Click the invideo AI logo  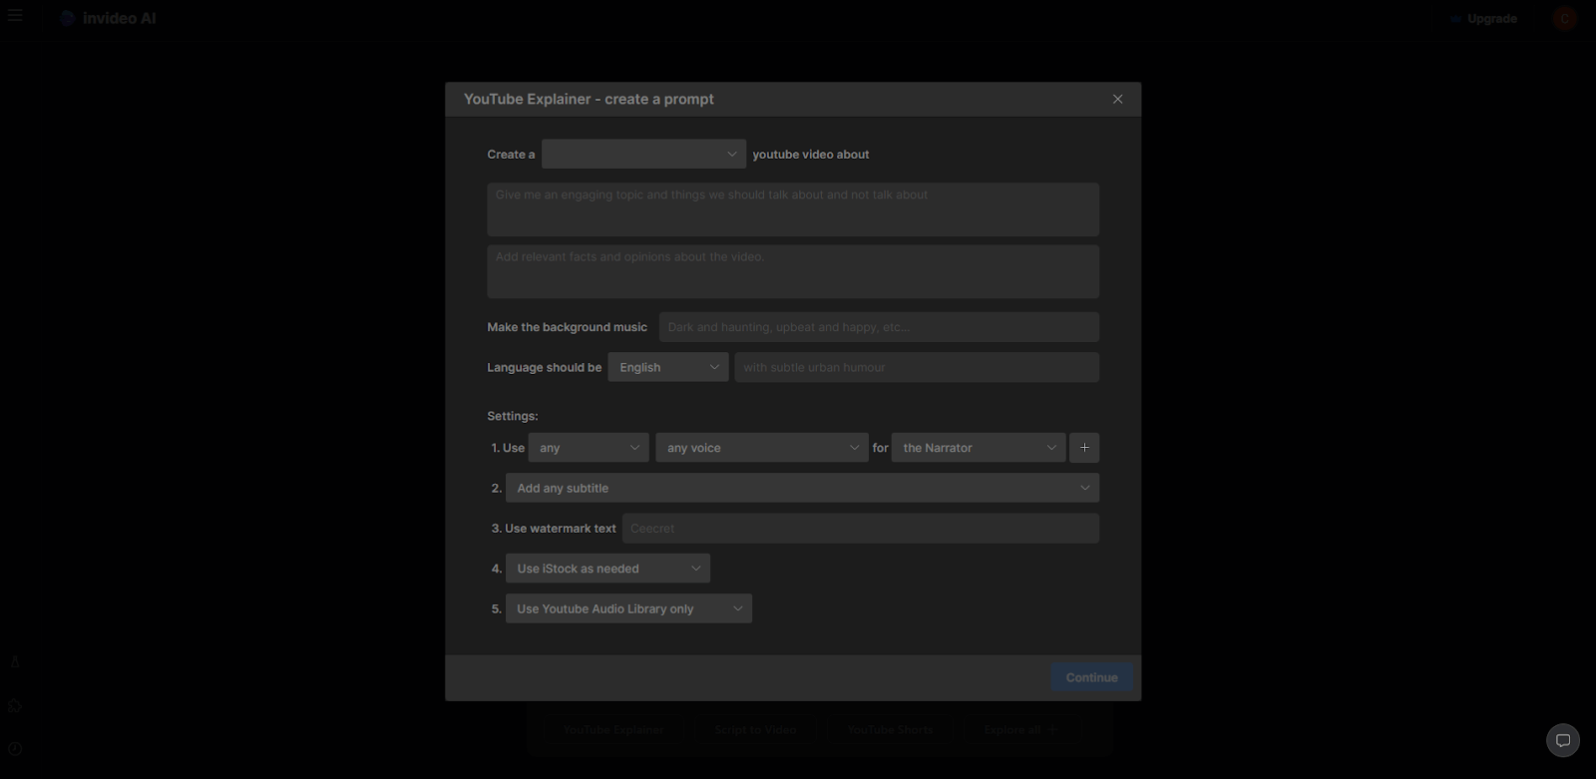pyautogui.click(x=108, y=18)
